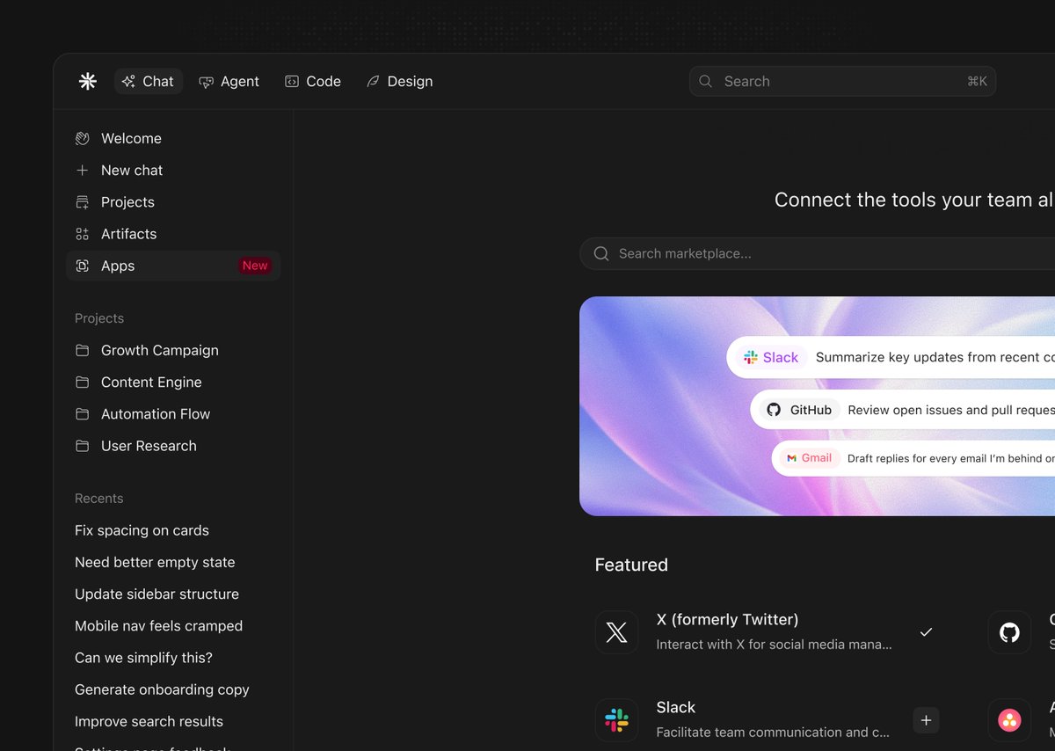The height and width of the screenshot is (751, 1055).
Task: Click the X (formerly Twitter) app icon
Action: 617,632
